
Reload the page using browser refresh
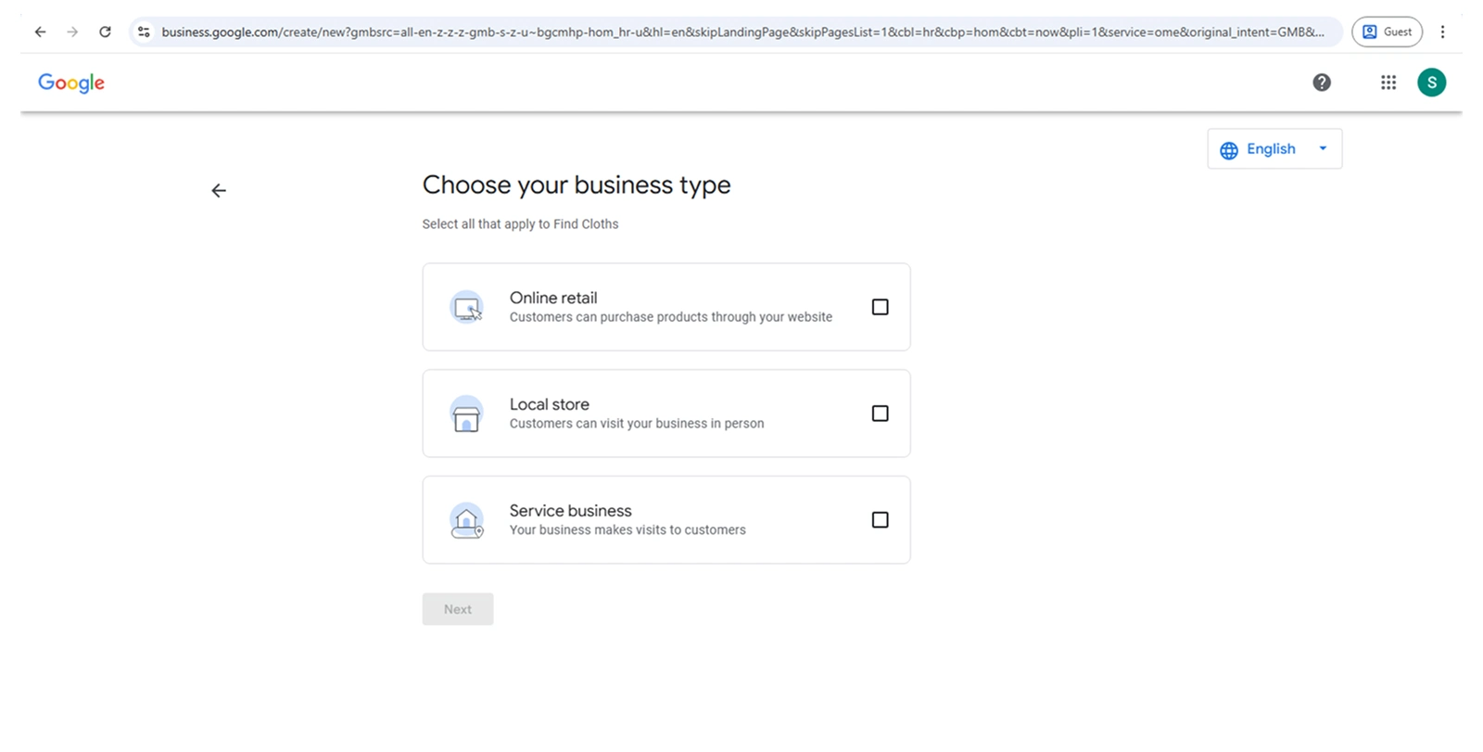(x=105, y=32)
